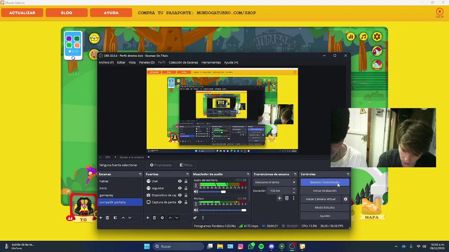Open the game's music settings icon
Image resolution: width=449 pixels, height=252 pixels.
(364, 37)
